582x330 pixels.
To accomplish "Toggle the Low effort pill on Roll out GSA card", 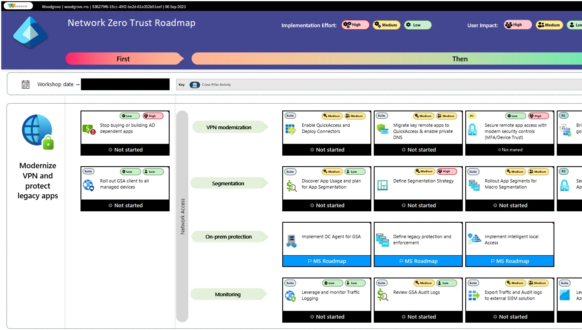I will click(130, 172).
